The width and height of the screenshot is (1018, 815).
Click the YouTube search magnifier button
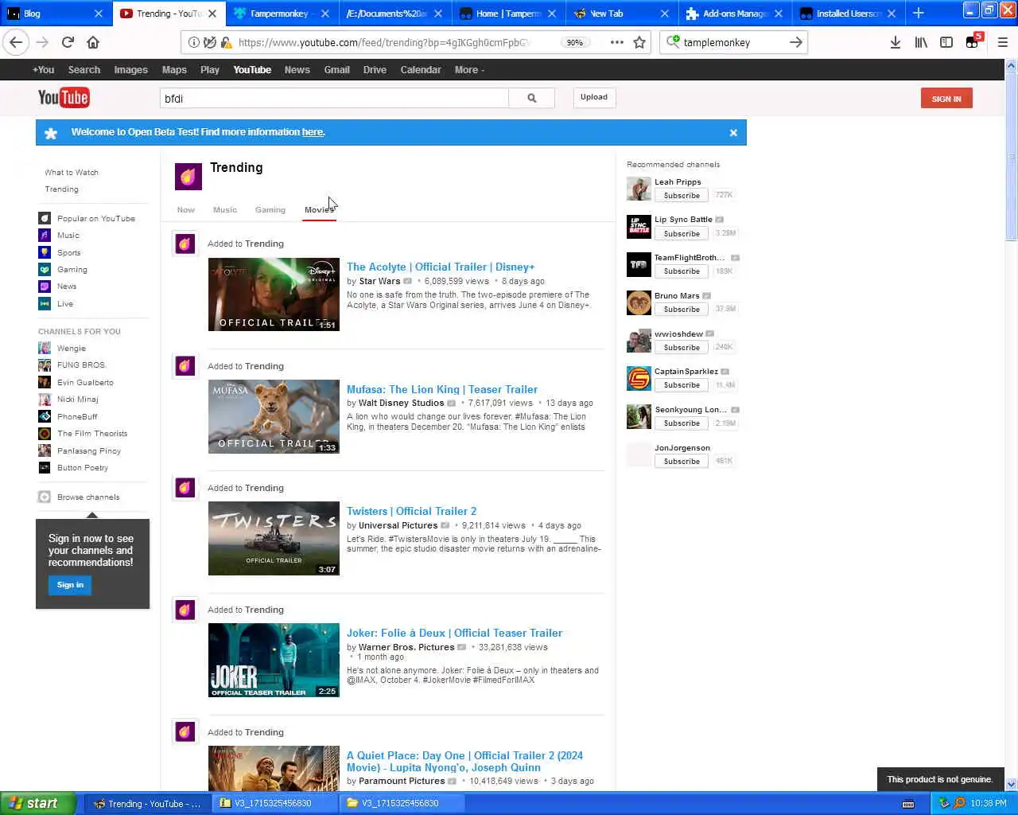click(x=531, y=98)
